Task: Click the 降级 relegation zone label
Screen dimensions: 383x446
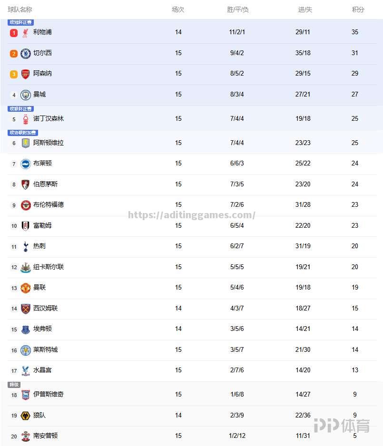Action: click(x=14, y=385)
